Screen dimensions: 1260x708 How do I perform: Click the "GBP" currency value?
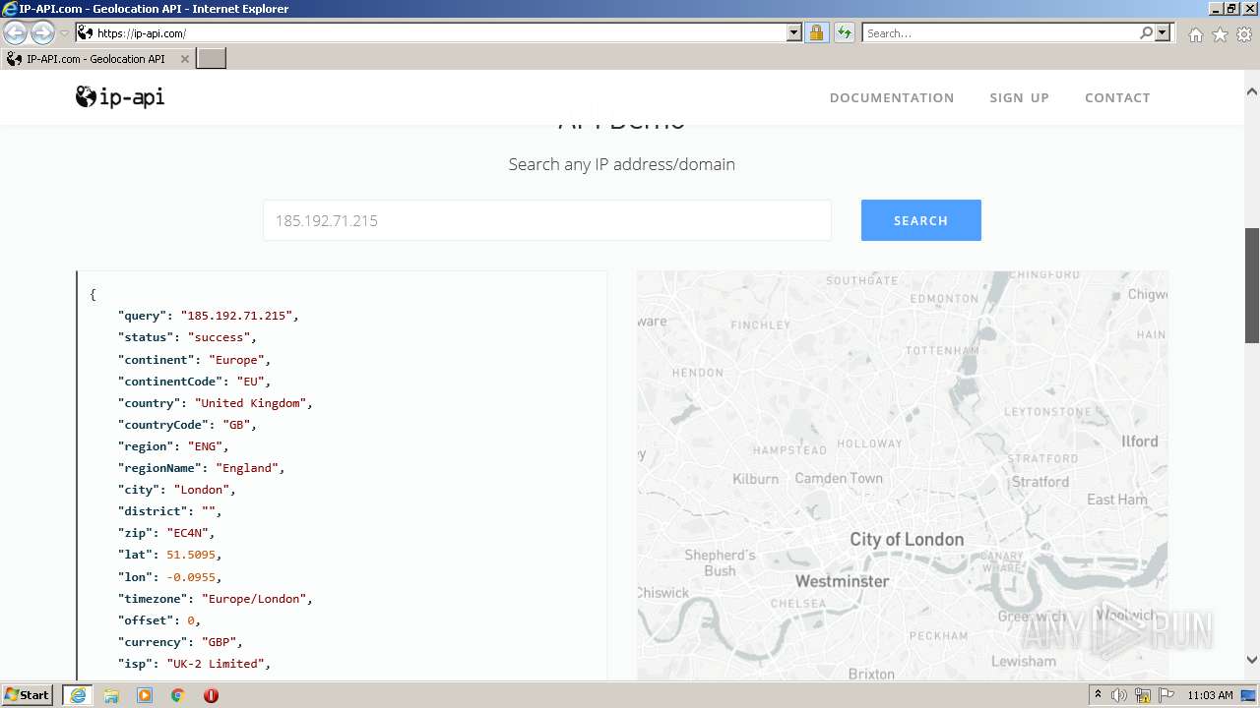click(220, 642)
